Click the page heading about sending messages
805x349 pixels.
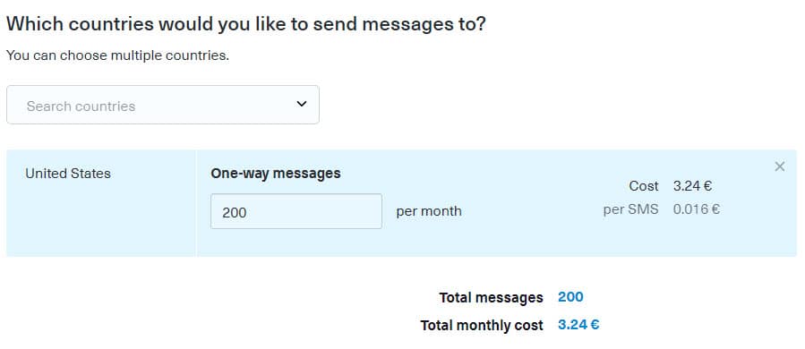coord(246,24)
